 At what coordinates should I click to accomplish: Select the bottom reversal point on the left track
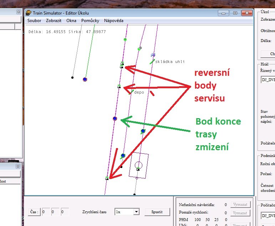(x=107, y=178)
